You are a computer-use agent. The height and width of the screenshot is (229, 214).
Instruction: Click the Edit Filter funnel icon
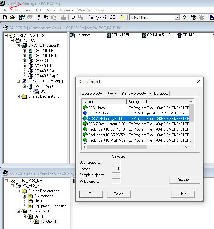[184, 17]
